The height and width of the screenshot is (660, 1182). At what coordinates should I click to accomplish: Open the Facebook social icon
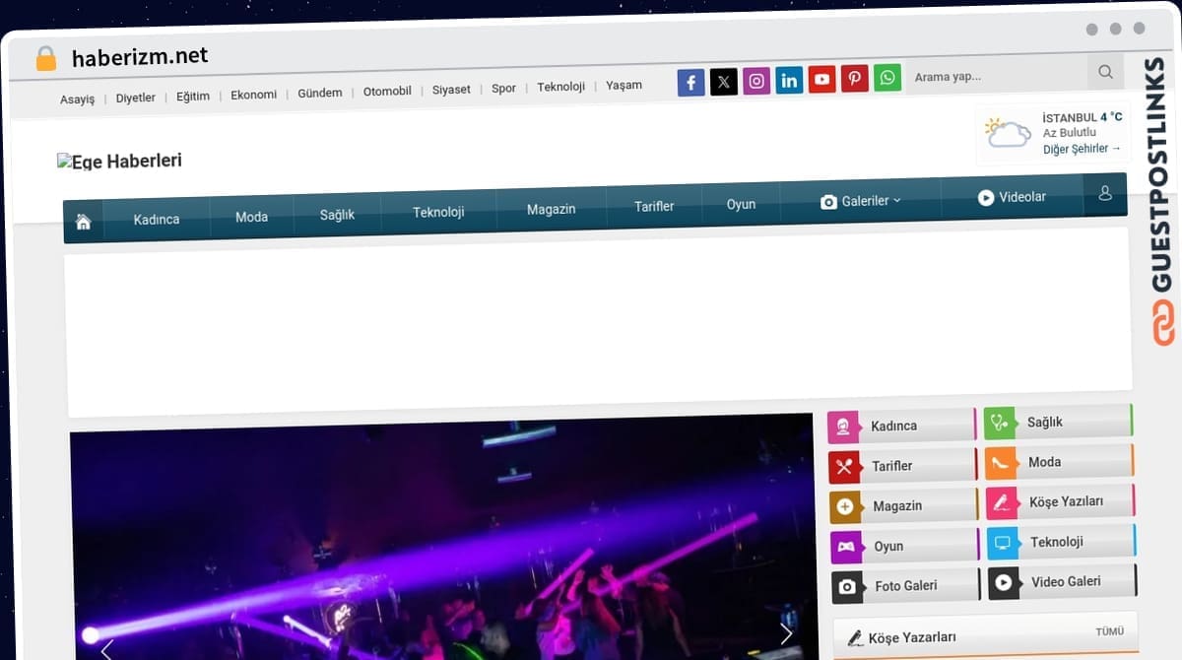690,83
